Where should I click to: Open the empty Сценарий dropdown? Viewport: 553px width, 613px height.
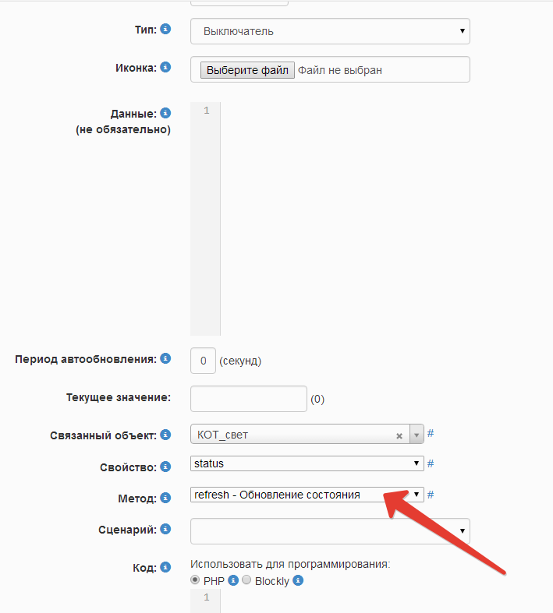(x=330, y=531)
